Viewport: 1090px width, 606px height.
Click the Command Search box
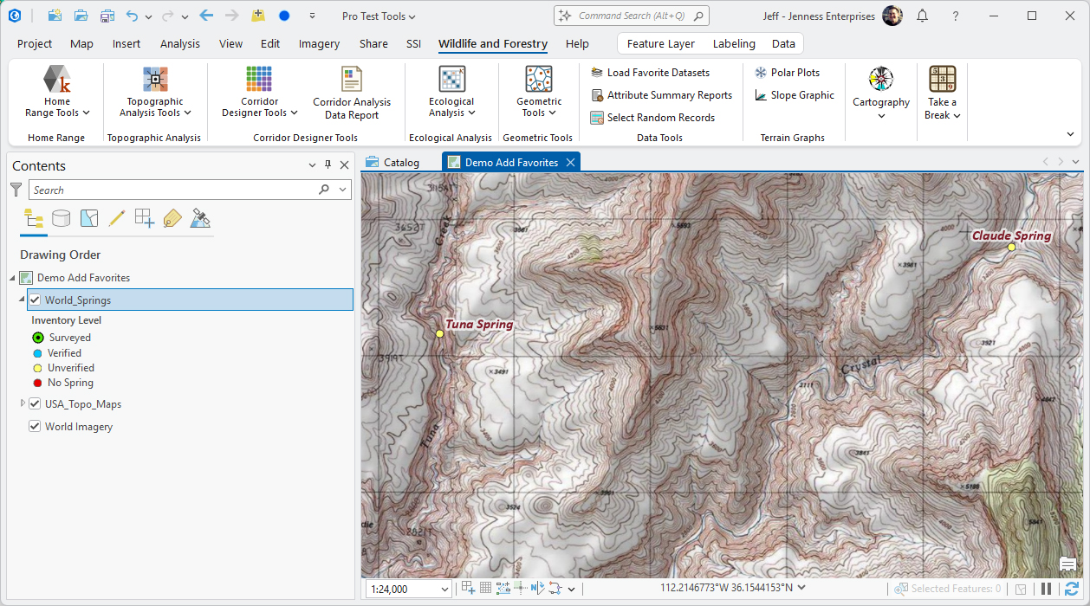[632, 16]
